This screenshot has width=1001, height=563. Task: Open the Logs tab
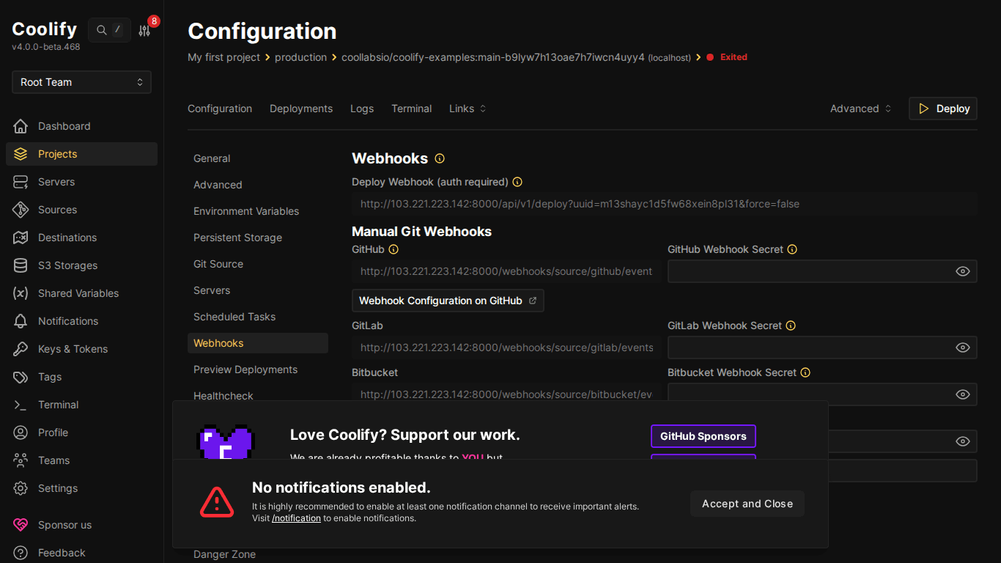click(362, 108)
